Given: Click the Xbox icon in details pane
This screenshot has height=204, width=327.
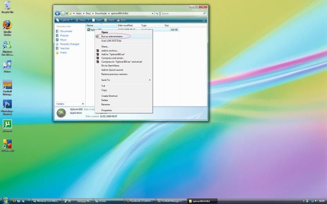Looking at the screenshot, I should pos(61,113).
